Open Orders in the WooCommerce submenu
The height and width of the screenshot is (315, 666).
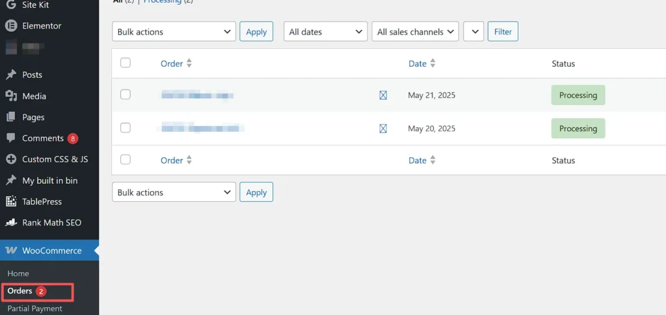tap(20, 291)
